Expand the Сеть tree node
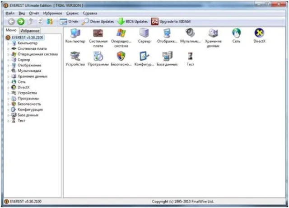 8,82
